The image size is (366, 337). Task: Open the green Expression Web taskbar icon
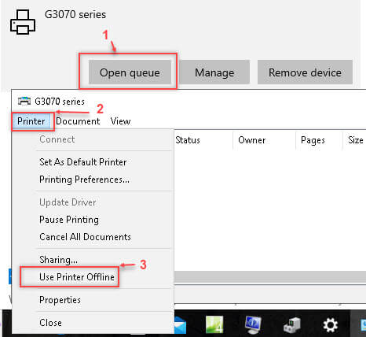click(x=214, y=324)
